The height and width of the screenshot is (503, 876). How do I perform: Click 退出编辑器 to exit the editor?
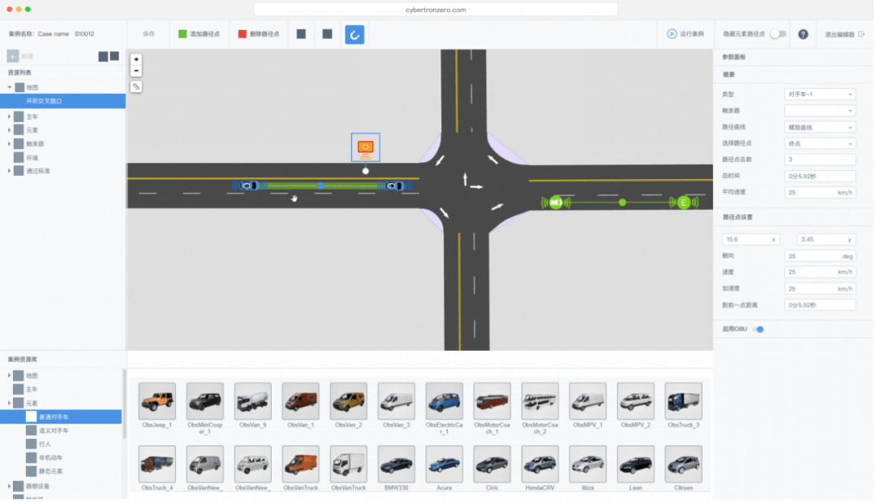coord(844,35)
